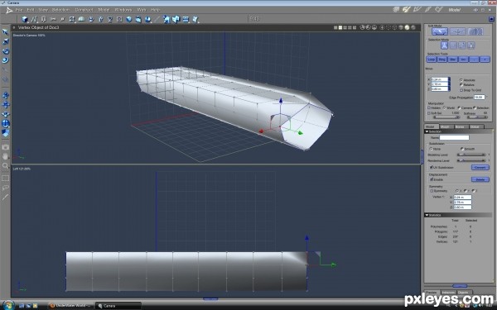This screenshot has height=310, width=497.
Task: Click the Carrara logo icon beside File menu
Action: click(9, 10)
